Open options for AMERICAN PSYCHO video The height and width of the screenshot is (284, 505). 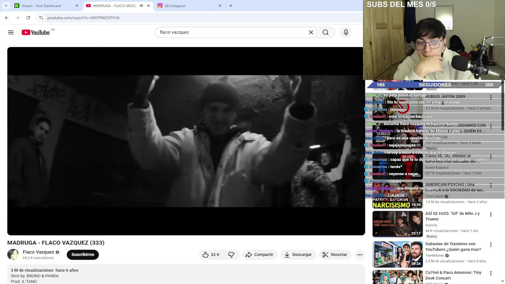pos(491,185)
